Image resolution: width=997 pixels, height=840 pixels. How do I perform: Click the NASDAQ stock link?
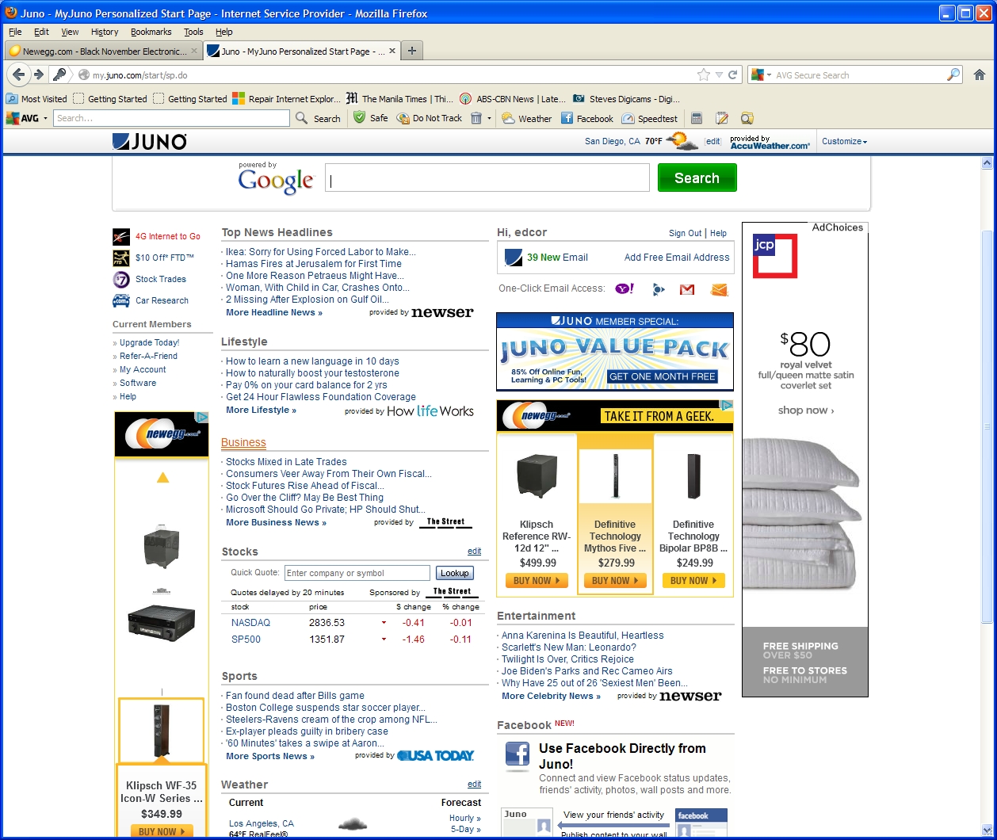pyautogui.click(x=250, y=623)
